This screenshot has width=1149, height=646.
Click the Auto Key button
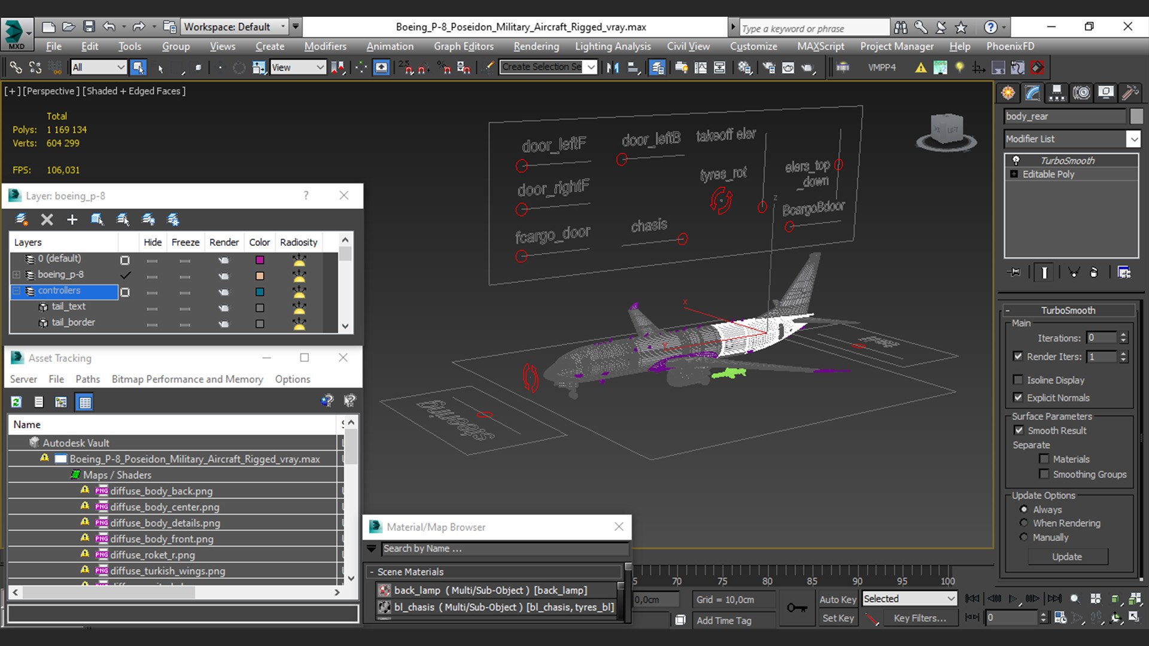pyautogui.click(x=837, y=599)
